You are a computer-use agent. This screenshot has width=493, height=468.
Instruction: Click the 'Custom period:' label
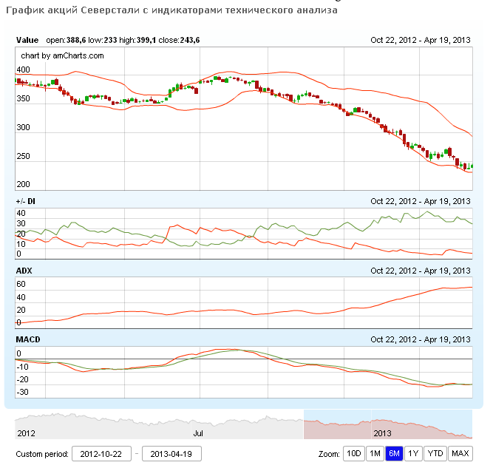(x=42, y=454)
